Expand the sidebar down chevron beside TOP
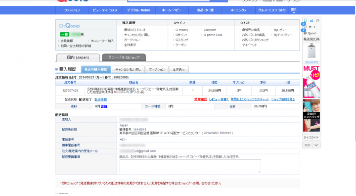 (316, 145)
